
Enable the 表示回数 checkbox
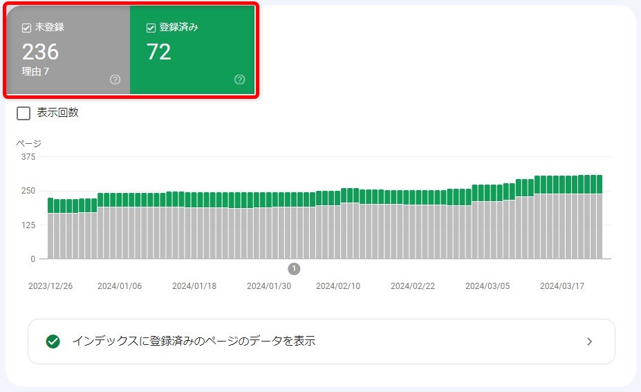tap(24, 113)
